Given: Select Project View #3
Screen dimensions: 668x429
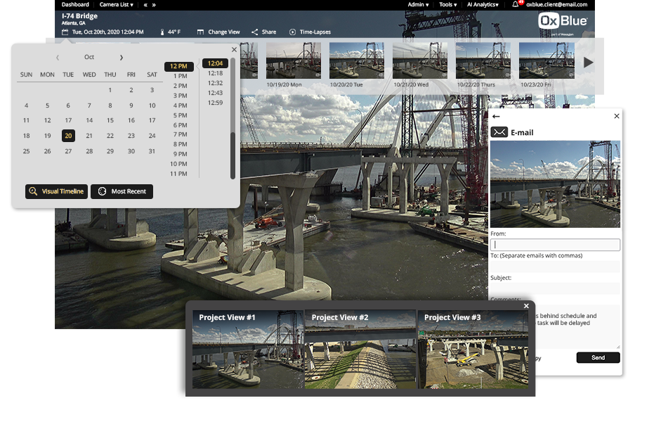Looking at the screenshot, I should tap(473, 350).
